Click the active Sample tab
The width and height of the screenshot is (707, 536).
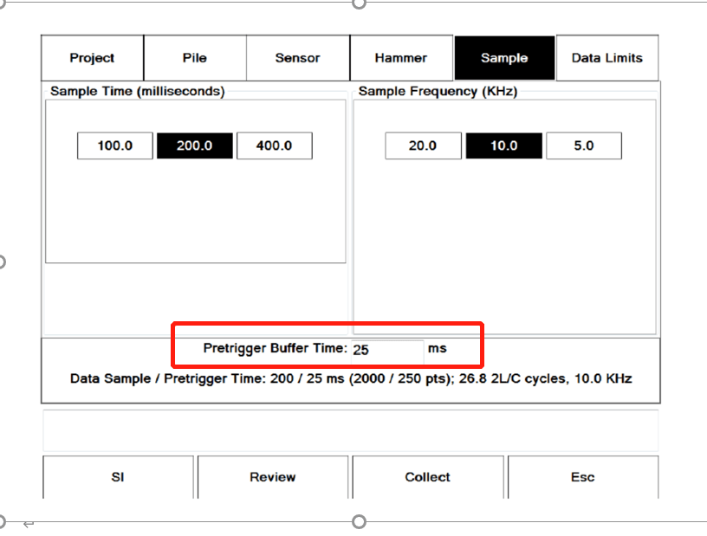503,58
